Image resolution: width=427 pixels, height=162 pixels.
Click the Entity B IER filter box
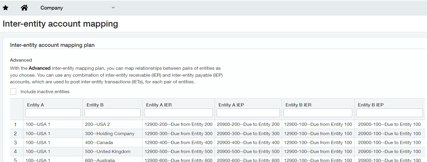pyautogui.click(x=318, y=113)
